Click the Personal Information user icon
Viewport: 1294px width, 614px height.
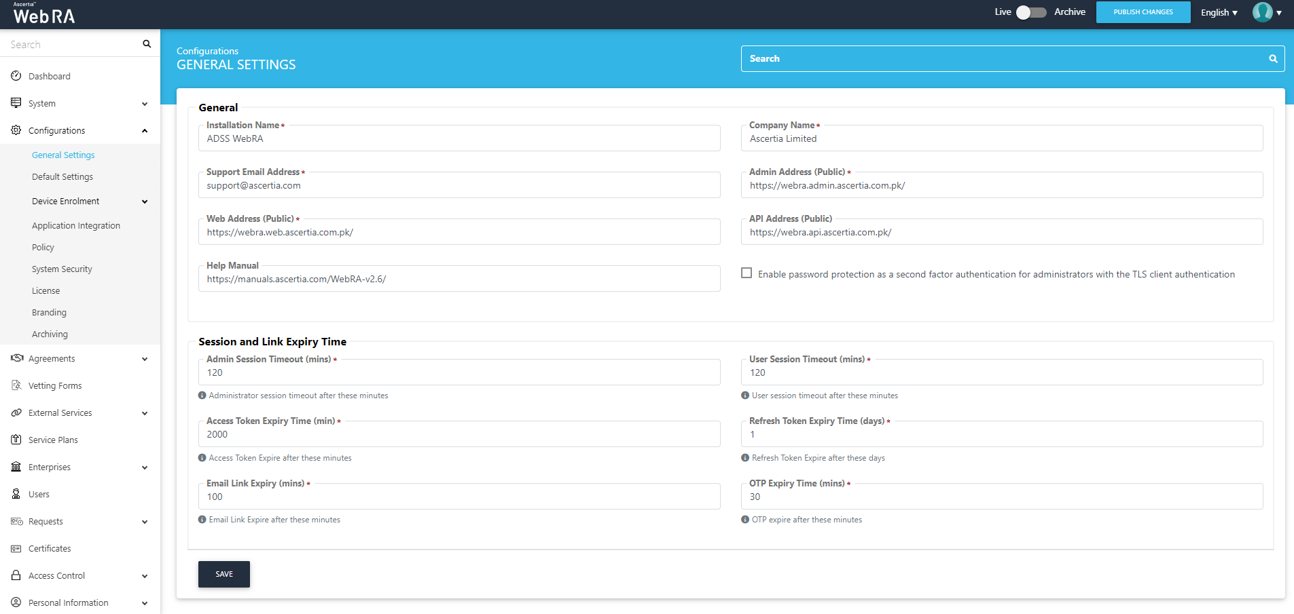click(x=16, y=602)
